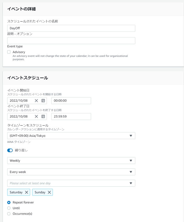Image resolution: width=184 pixels, height=222 pixels.
Task: Clear the event start date field
Action: [36, 101]
